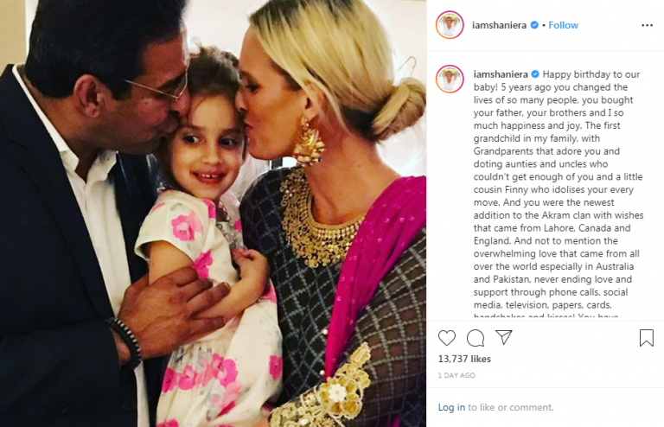The height and width of the screenshot is (427, 664).
Task: Click the family photo image
Action: [213, 213]
